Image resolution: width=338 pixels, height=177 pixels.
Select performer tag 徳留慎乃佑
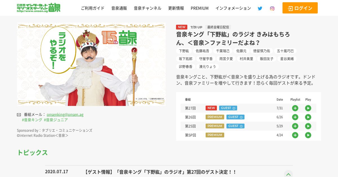[262, 51]
